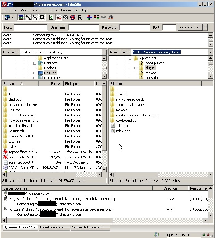Image resolution: width=215 pixels, height=238 pixels.
Task: Click the Direction column header in queue
Action: coord(170,188)
